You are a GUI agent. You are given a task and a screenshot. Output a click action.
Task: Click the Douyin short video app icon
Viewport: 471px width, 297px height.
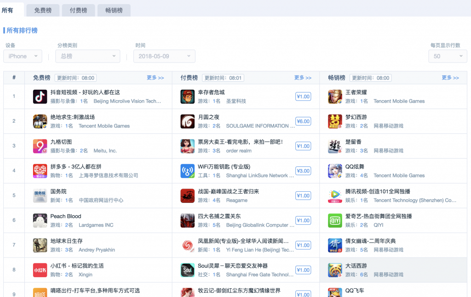(40, 97)
